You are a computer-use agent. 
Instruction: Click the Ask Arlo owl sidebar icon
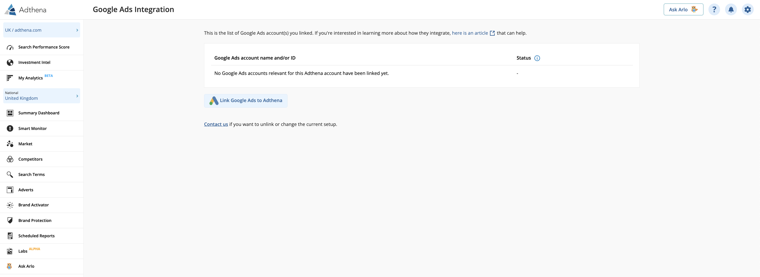[10, 266]
